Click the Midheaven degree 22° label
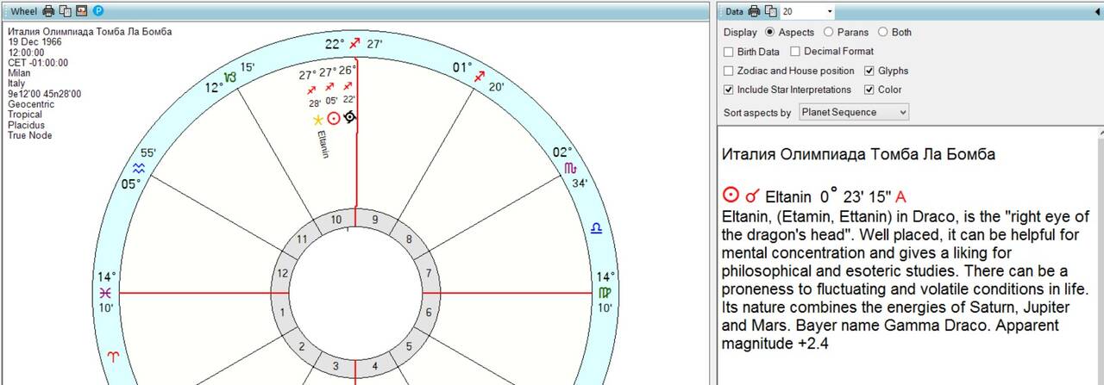This screenshot has height=385, width=1104. (x=335, y=44)
